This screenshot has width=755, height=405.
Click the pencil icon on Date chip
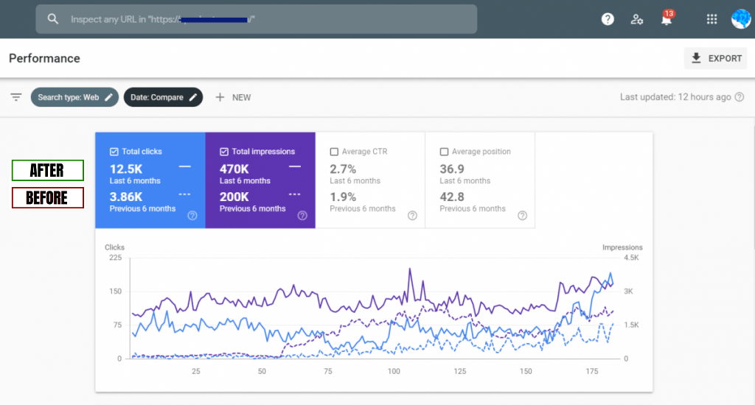[x=193, y=97]
